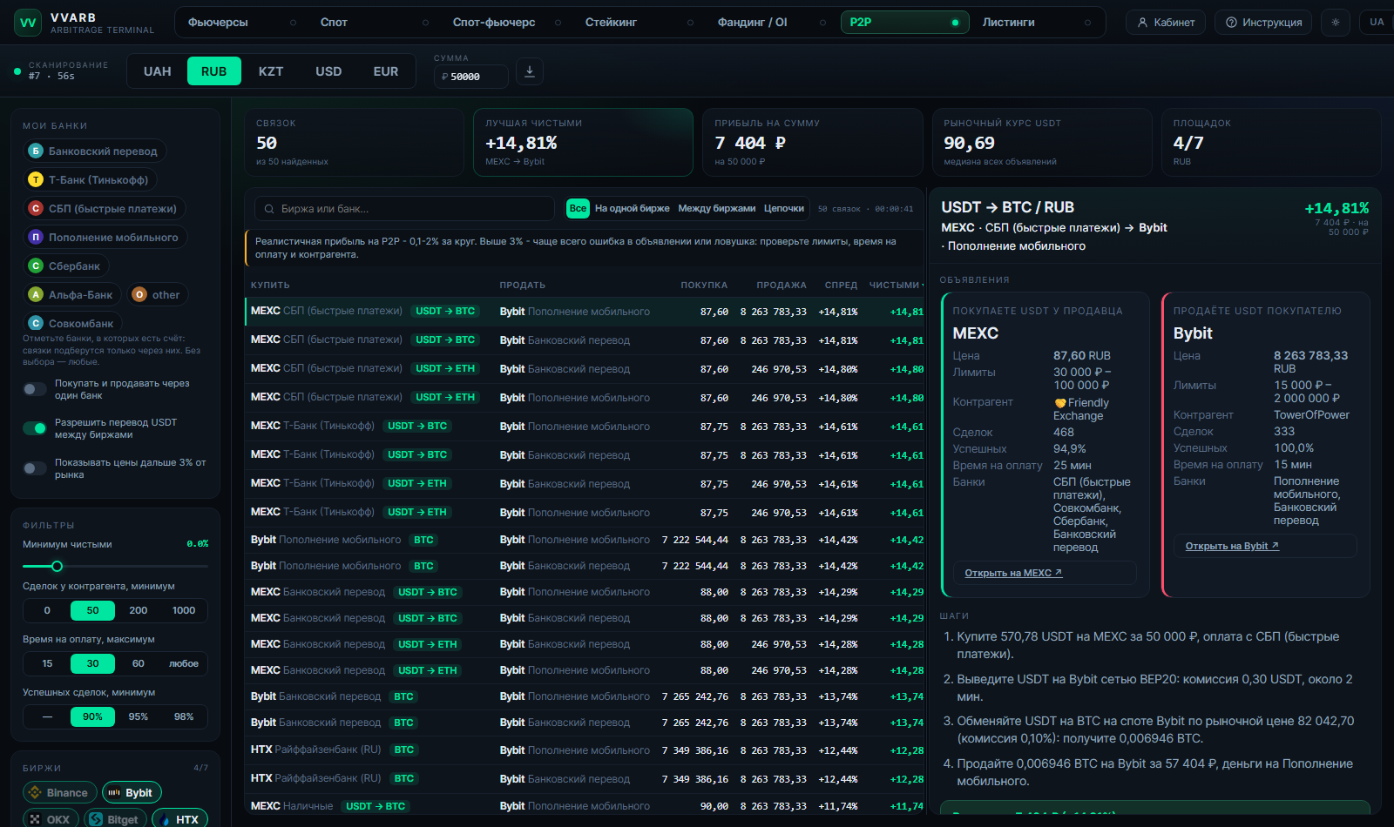Click the 'Биржа или банк...' search field

click(404, 209)
